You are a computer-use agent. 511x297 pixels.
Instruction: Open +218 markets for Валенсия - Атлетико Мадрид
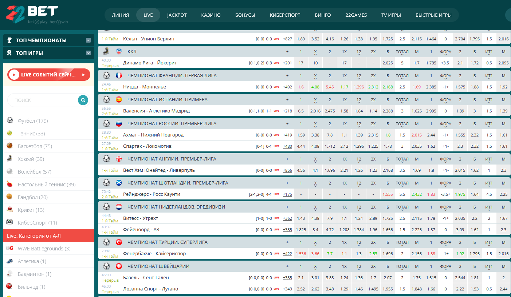pos(287,111)
